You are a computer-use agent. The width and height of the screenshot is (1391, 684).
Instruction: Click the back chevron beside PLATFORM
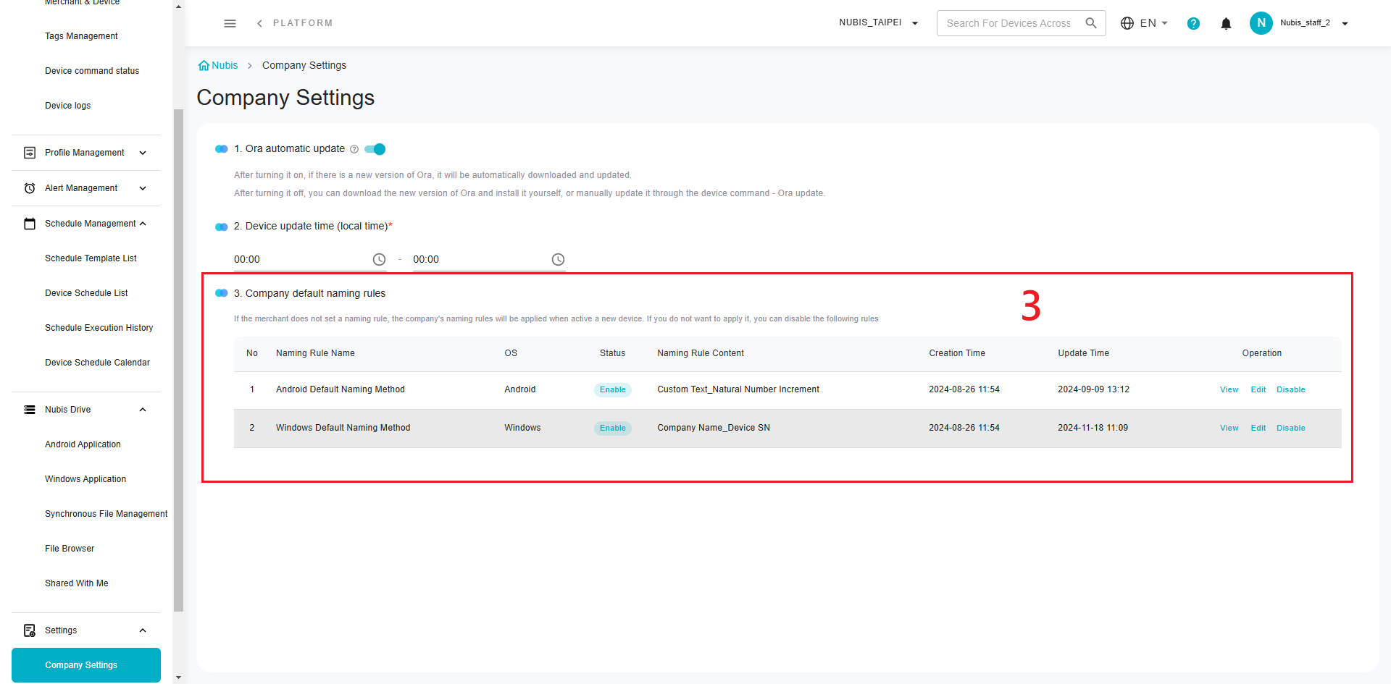(259, 23)
